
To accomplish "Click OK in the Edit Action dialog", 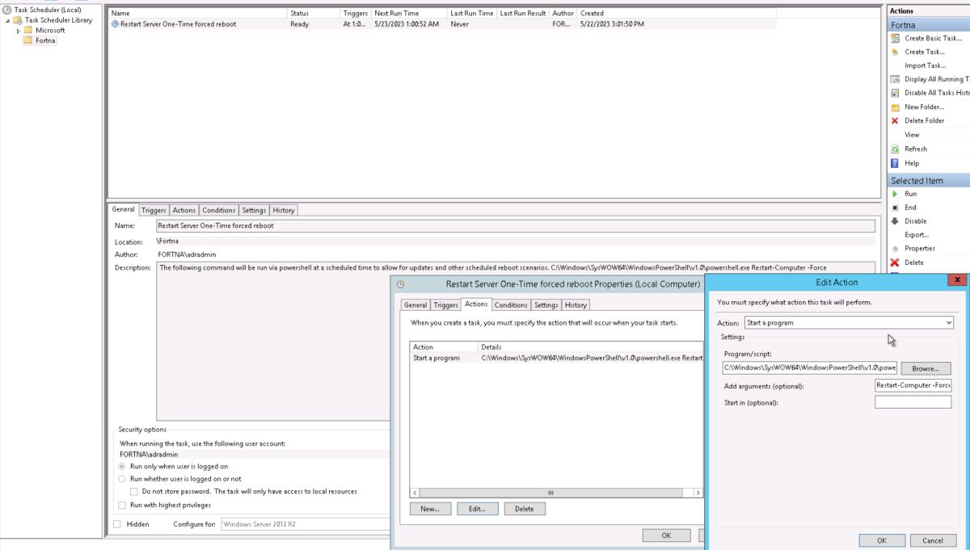I will 881,540.
